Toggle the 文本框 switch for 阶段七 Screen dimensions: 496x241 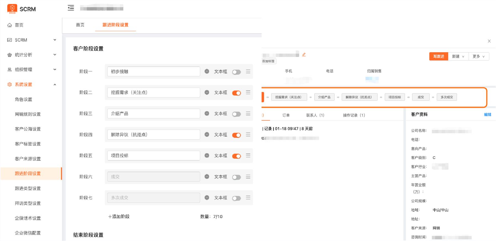(236, 198)
